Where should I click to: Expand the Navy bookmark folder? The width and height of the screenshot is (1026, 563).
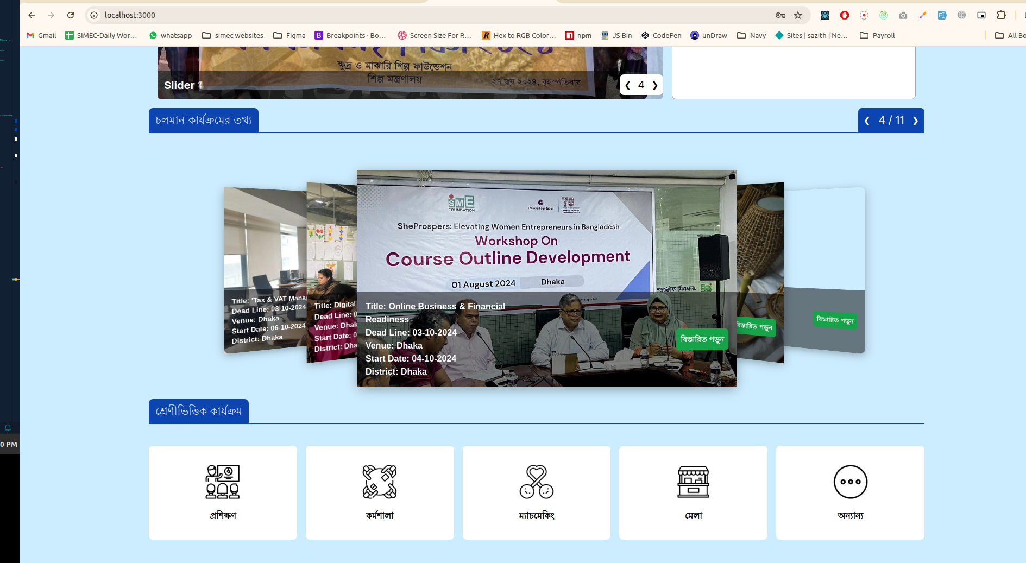click(x=752, y=35)
